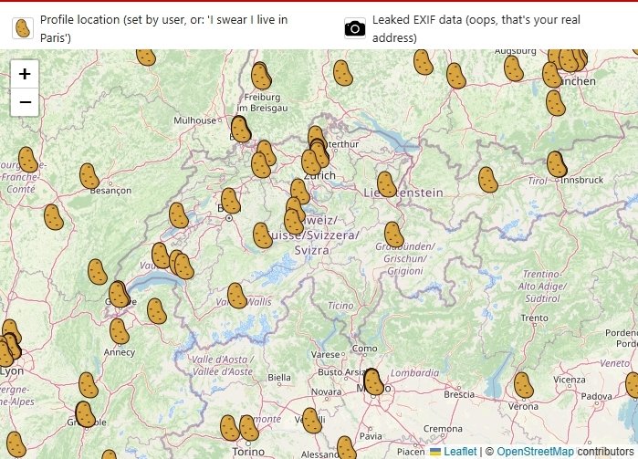Select the potato marker near Innsbruck
The width and height of the screenshot is (638, 459).
point(557,164)
